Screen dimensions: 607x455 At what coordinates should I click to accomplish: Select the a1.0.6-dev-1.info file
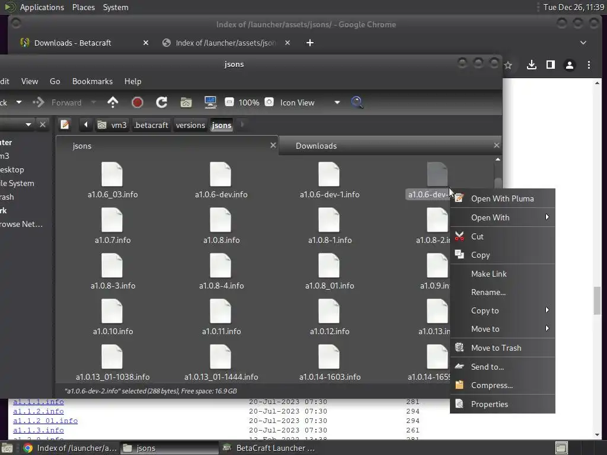[330, 180]
